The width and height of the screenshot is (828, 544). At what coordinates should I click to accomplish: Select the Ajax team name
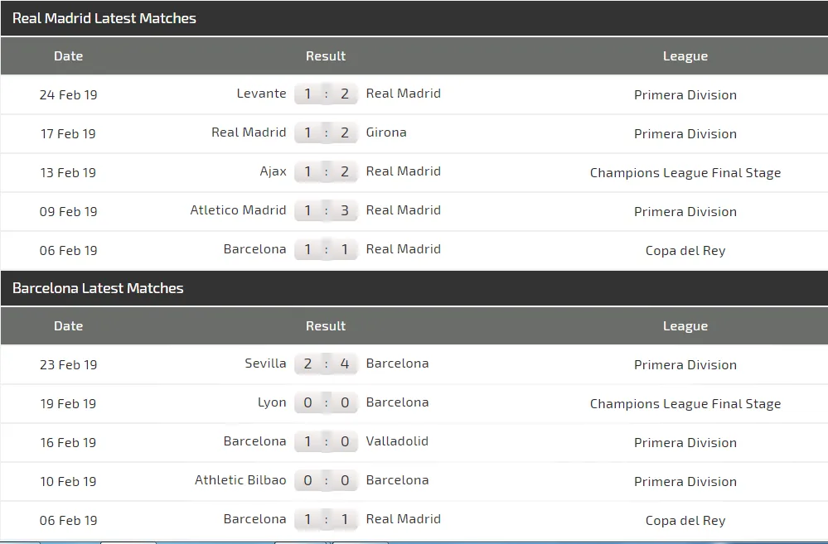coord(273,171)
